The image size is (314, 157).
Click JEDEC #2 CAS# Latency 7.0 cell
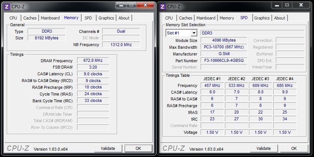(237, 92)
